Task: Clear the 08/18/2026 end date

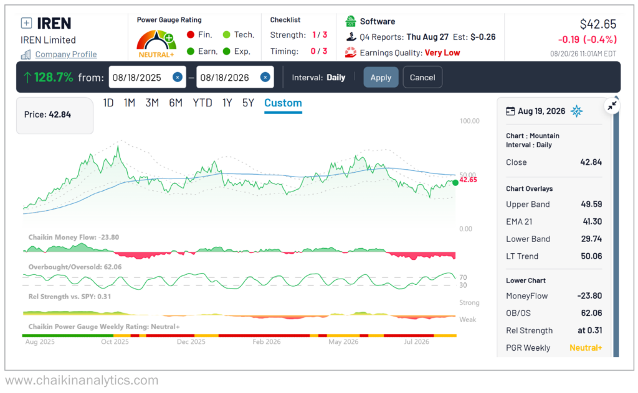Action: (x=265, y=77)
